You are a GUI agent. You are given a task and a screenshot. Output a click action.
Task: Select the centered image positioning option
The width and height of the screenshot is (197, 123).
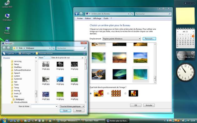pos(125,94)
